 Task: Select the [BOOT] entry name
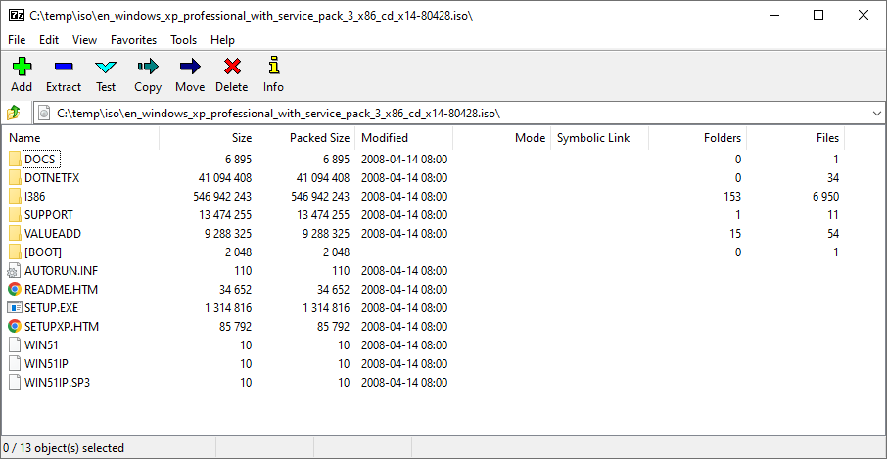43,252
